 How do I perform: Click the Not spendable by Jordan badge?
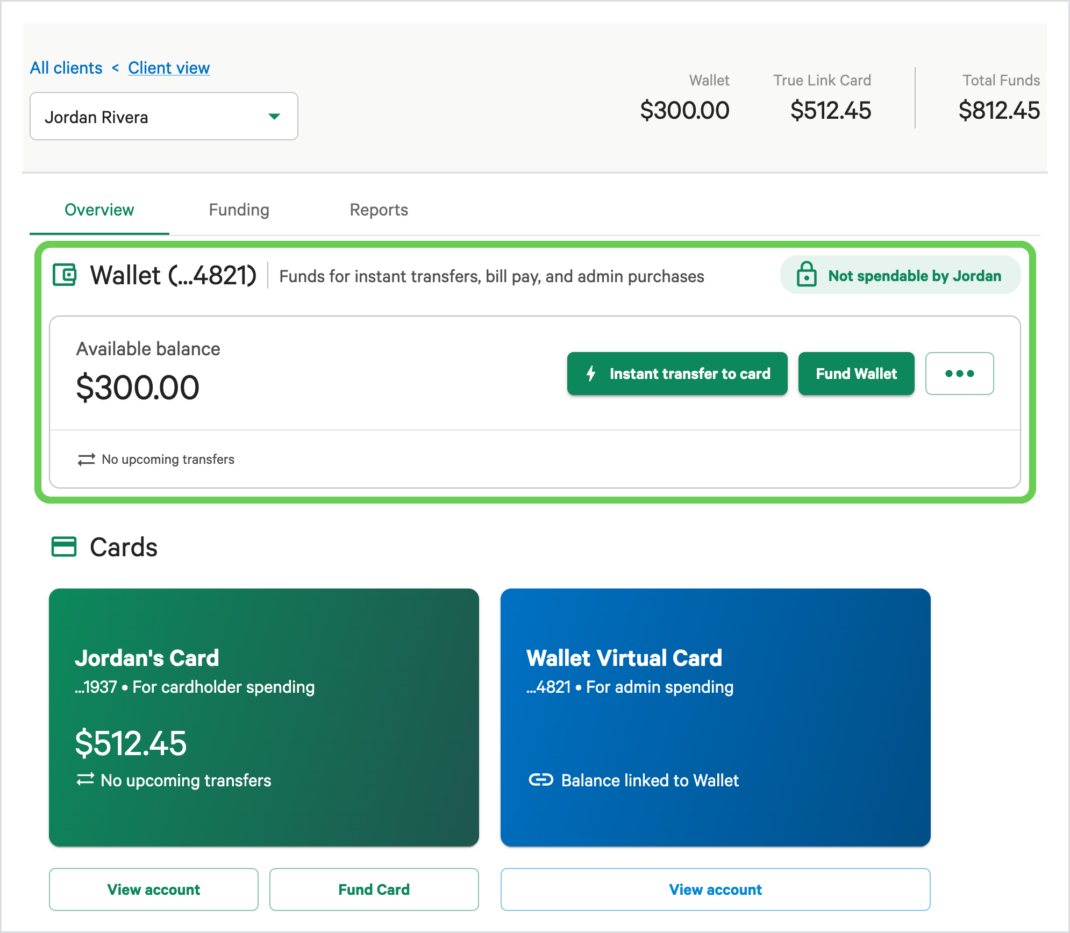tap(901, 275)
